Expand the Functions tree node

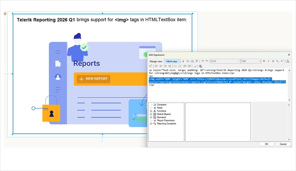pyautogui.click(x=151, y=111)
